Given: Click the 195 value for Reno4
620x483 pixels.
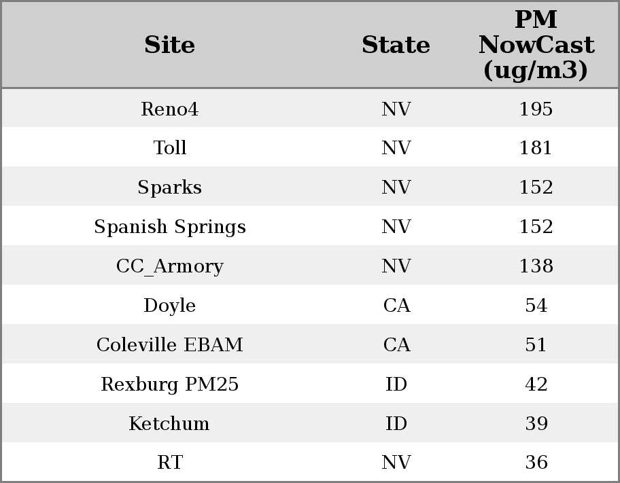Looking at the screenshot, I should tap(536, 109).
